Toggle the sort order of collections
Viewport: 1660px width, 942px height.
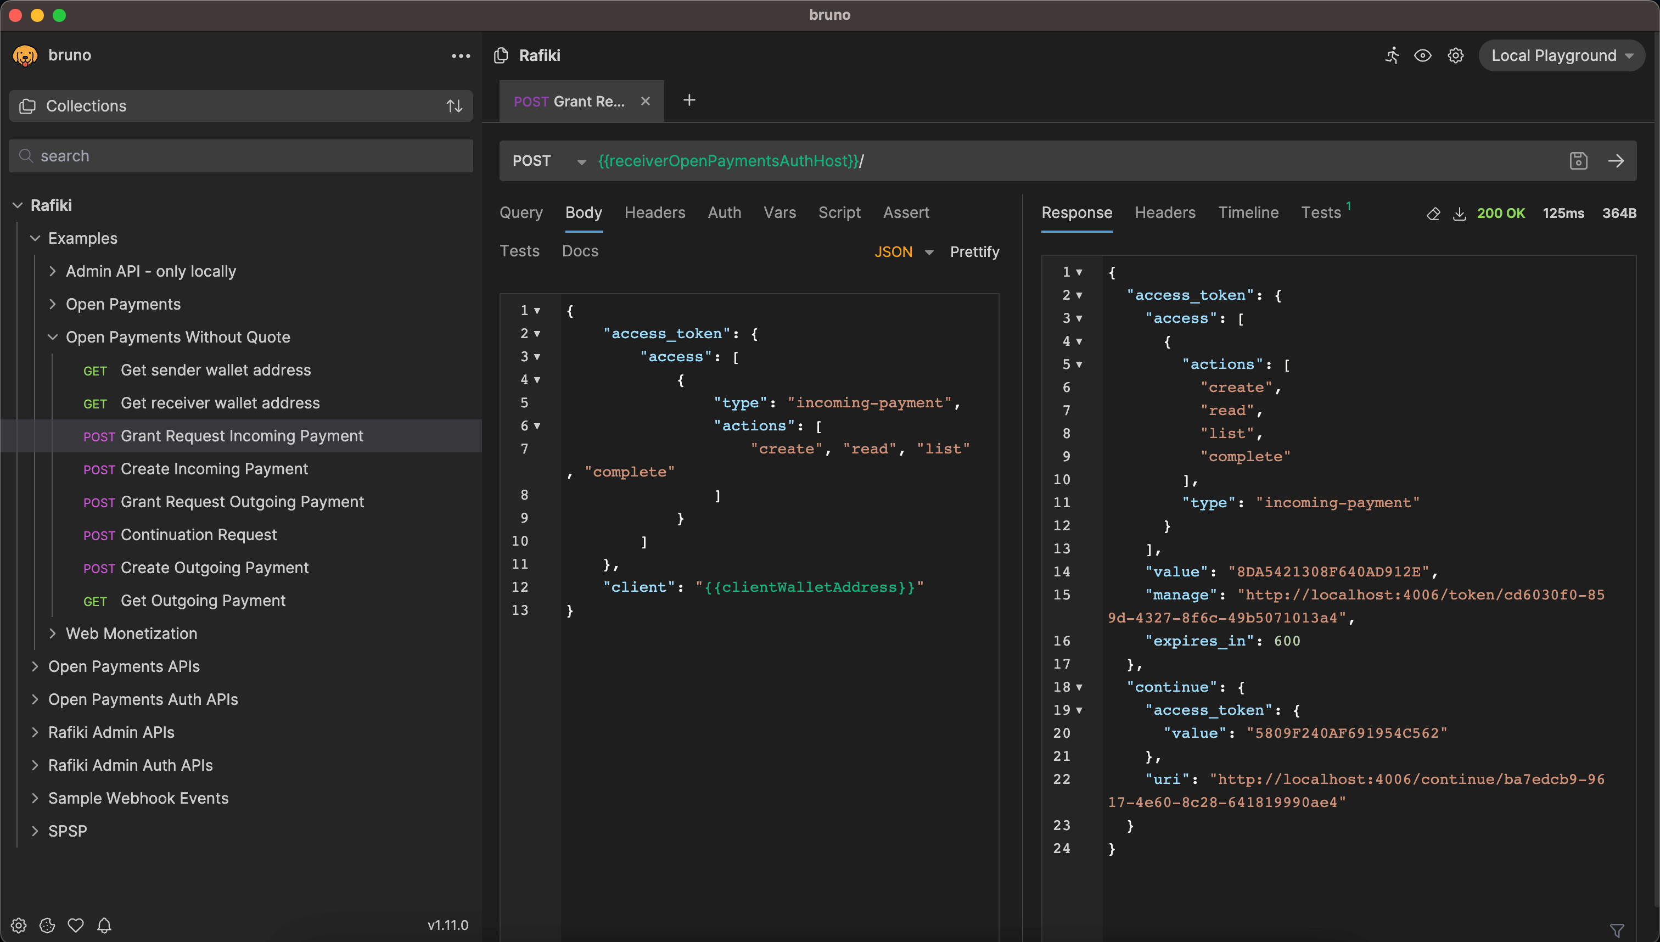[453, 105]
